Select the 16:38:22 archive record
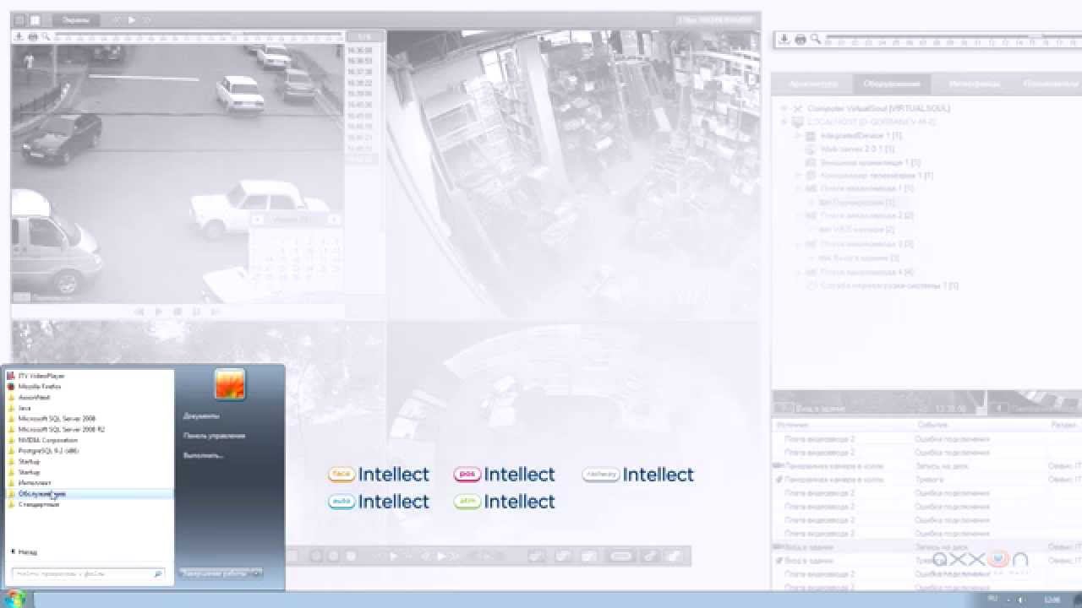 (359, 84)
